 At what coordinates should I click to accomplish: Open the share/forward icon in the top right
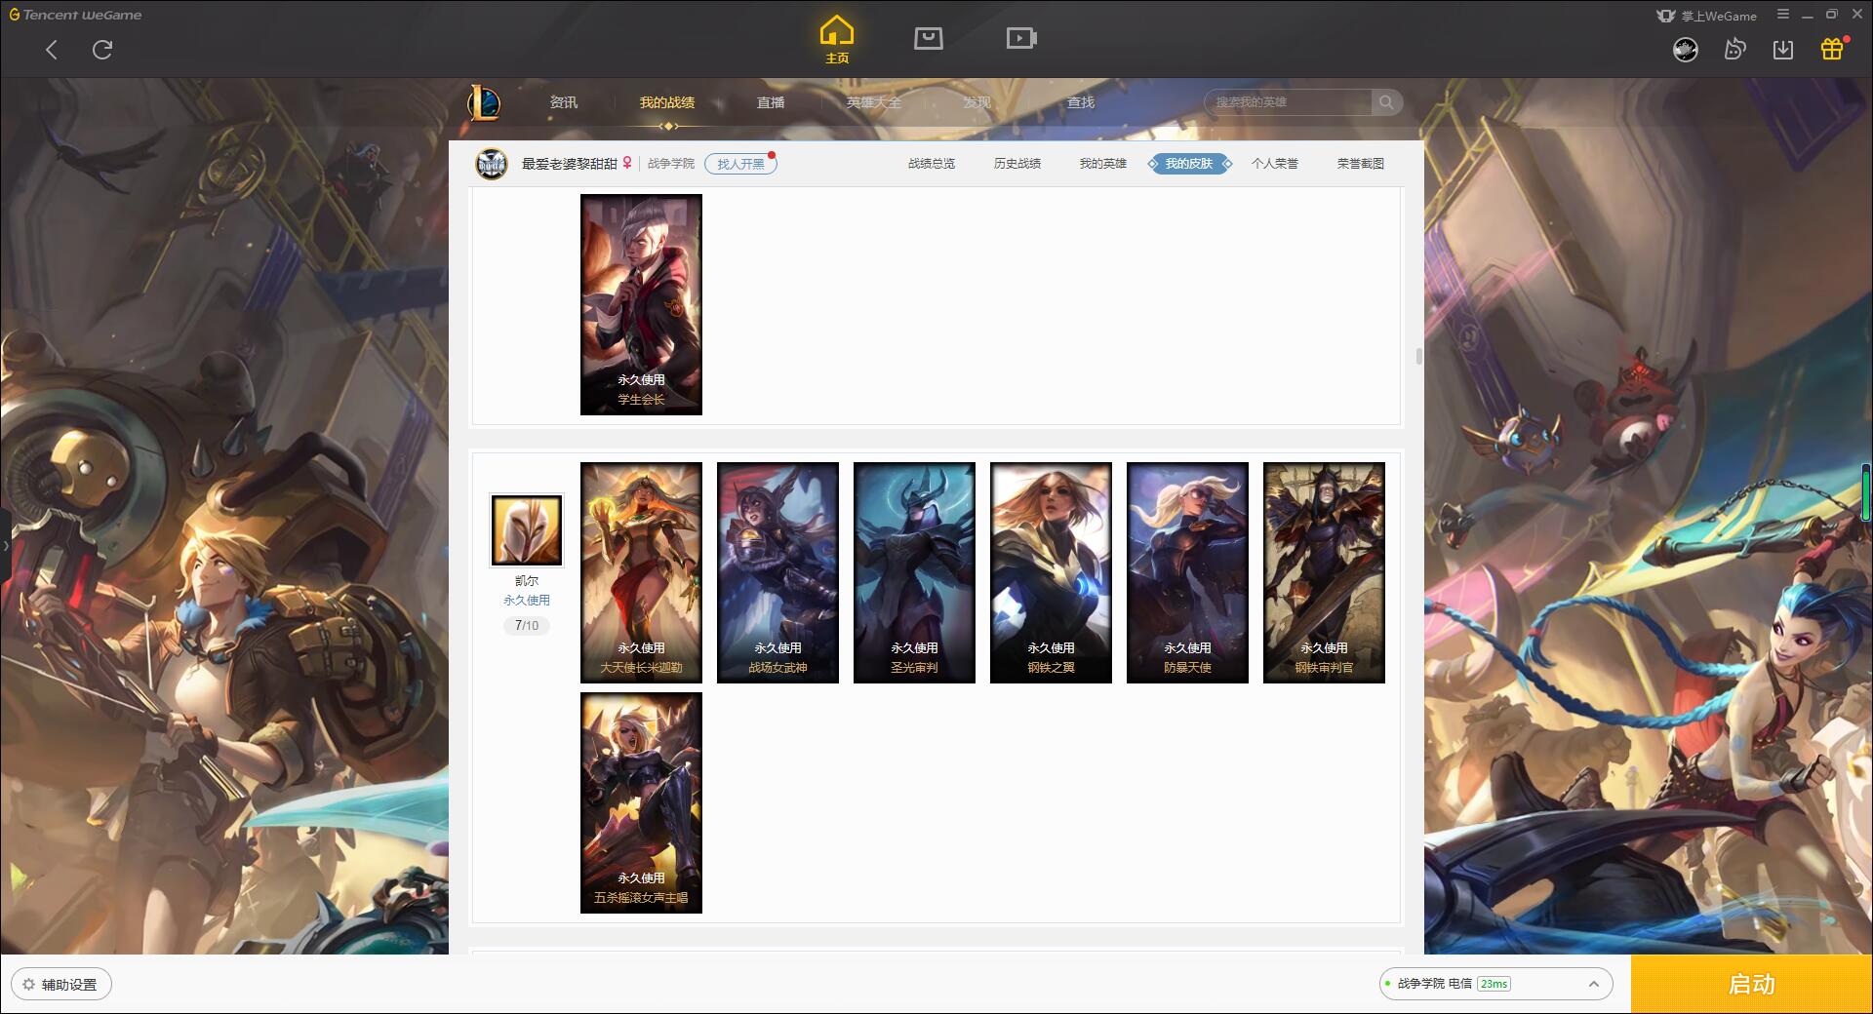pos(1734,49)
